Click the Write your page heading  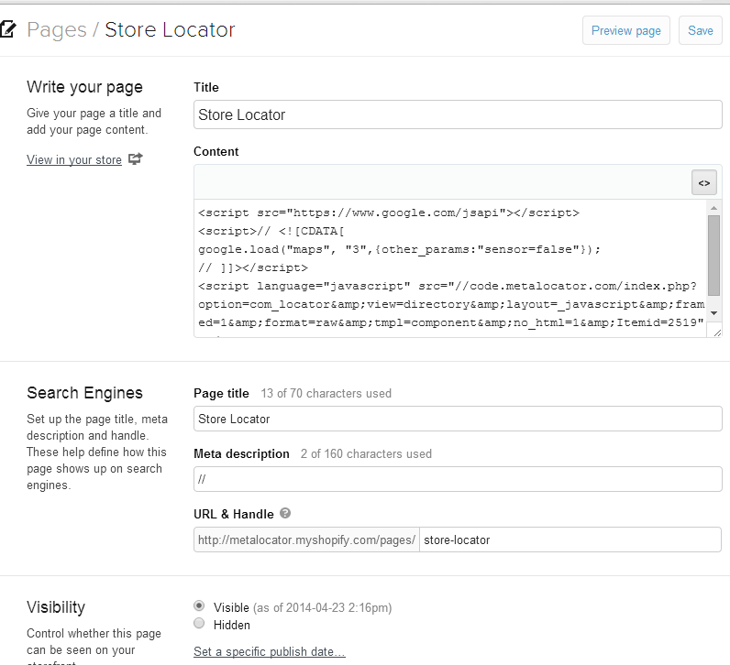(x=84, y=87)
